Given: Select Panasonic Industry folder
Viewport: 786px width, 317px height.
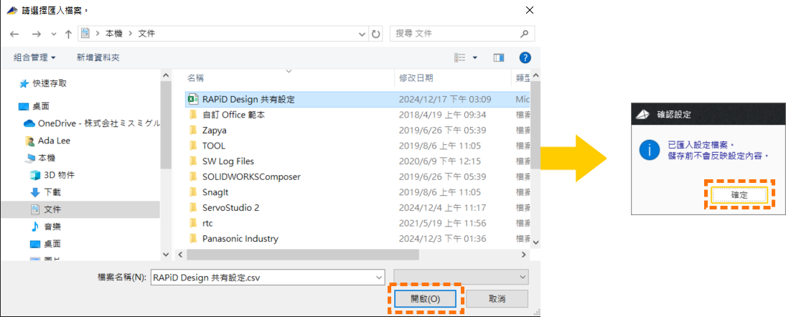Looking at the screenshot, I should tap(240, 239).
